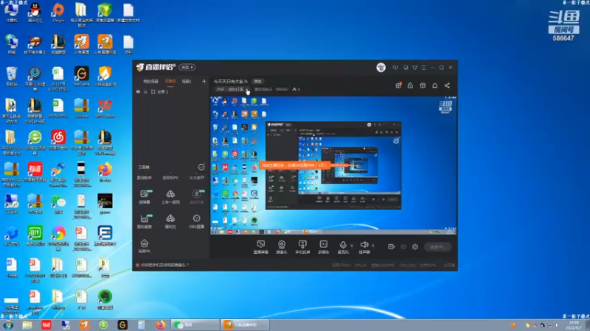The width and height of the screenshot is (590, 331).
Task: Add the mobile screen cast source
Action: pos(302,247)
